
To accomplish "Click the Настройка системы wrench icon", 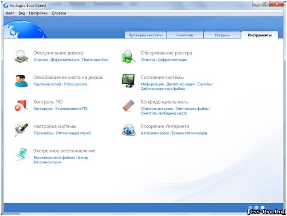I will pyautogui.click(x=22, y=130).
